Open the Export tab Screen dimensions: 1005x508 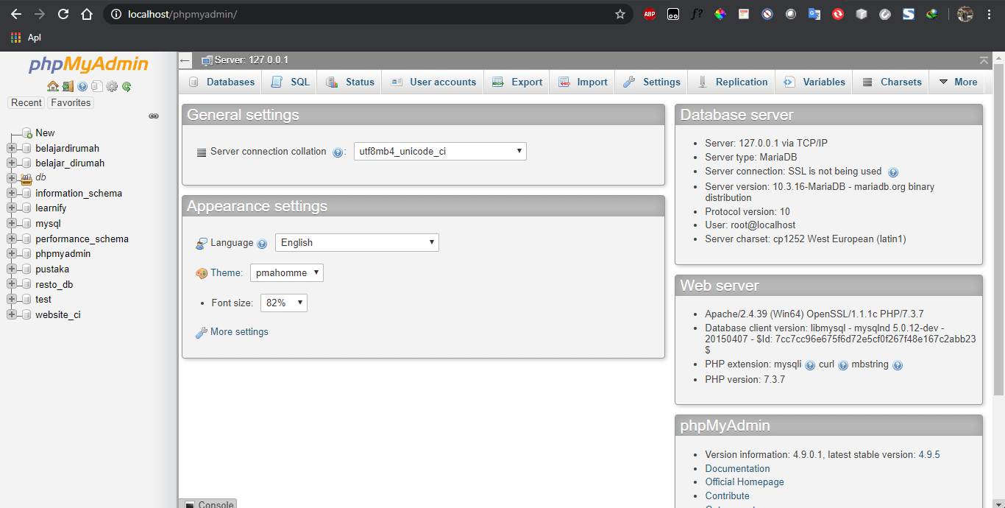click(x=516, y=82)
